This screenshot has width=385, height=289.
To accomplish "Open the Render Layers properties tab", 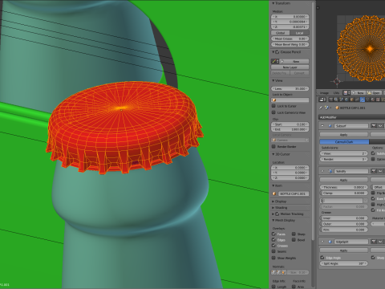I will coord(336,100).
